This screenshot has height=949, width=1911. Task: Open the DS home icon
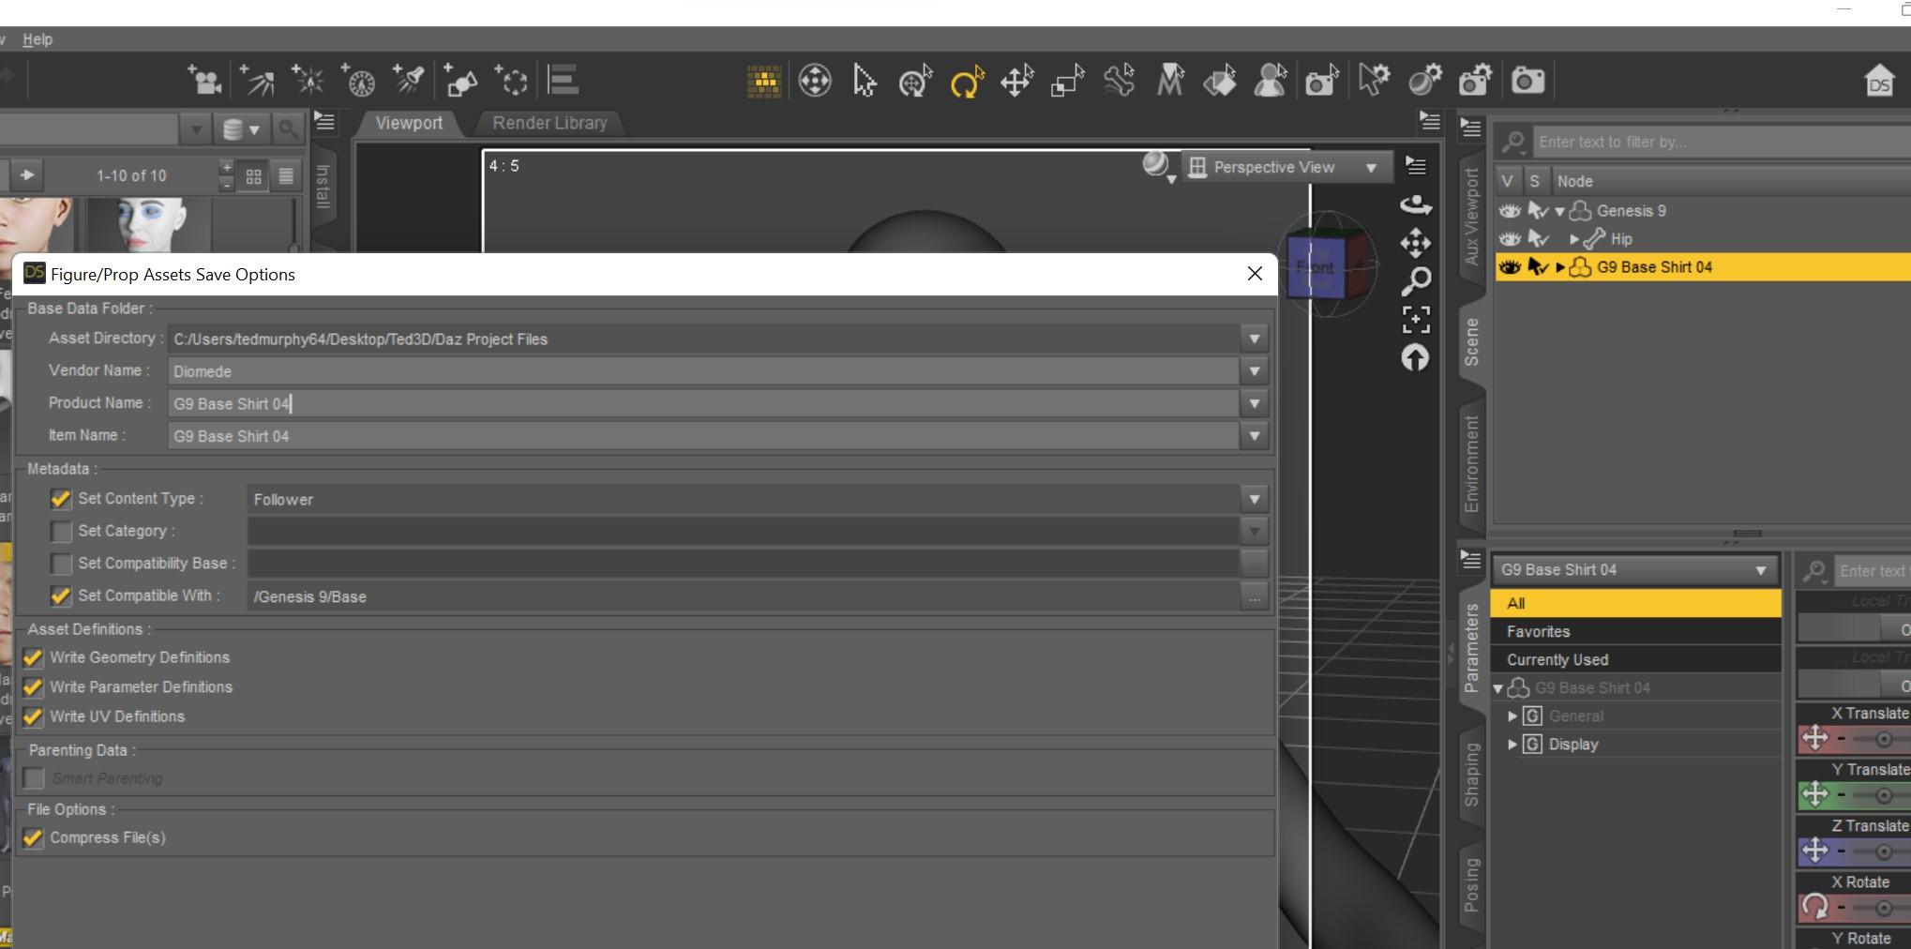(x=1879, y=82)
